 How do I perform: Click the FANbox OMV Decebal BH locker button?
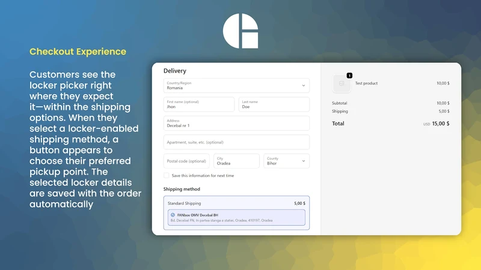tap(236, 217)
